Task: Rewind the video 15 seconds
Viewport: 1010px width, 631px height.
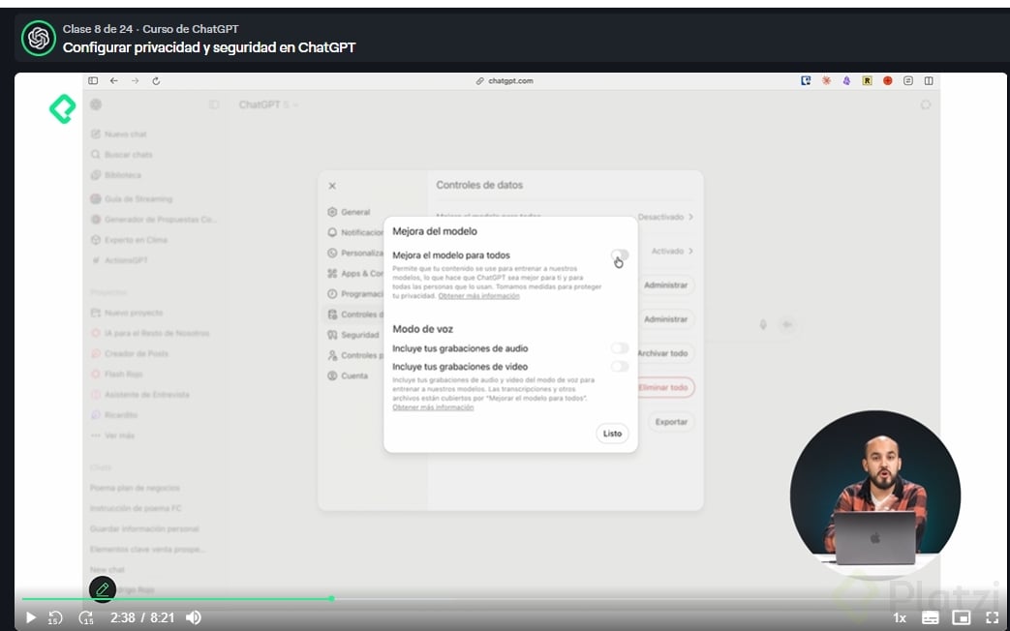Action: (x=55, y=617)
